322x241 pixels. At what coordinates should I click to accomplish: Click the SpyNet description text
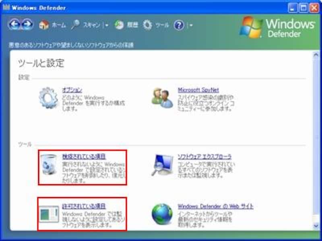pyautogui.click(x=206, y=103)
